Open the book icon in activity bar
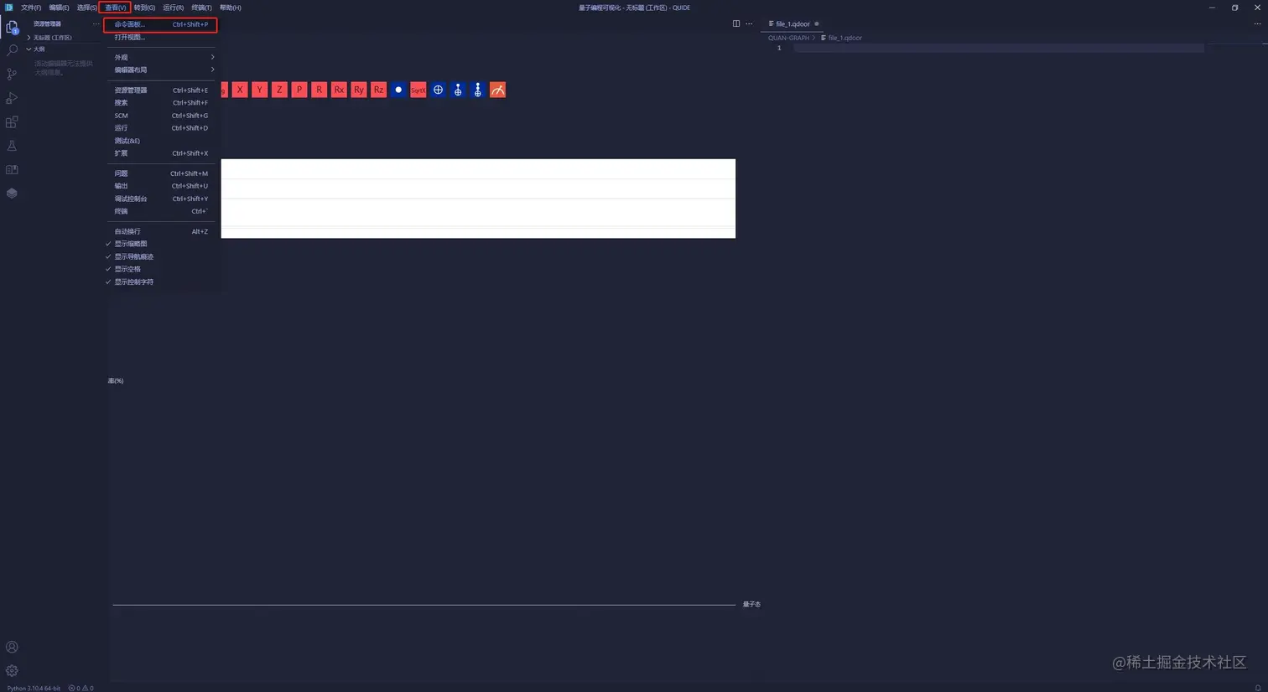Screen dimensions: 1268x692 [12, 169]
